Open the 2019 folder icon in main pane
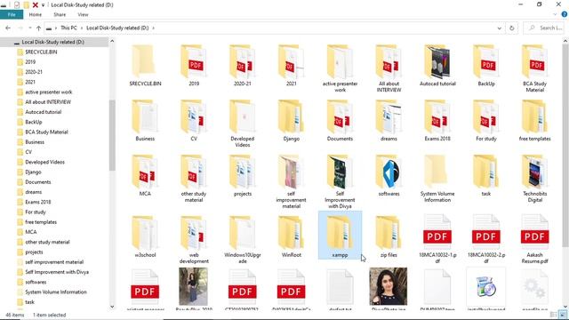 pos(194,61)
